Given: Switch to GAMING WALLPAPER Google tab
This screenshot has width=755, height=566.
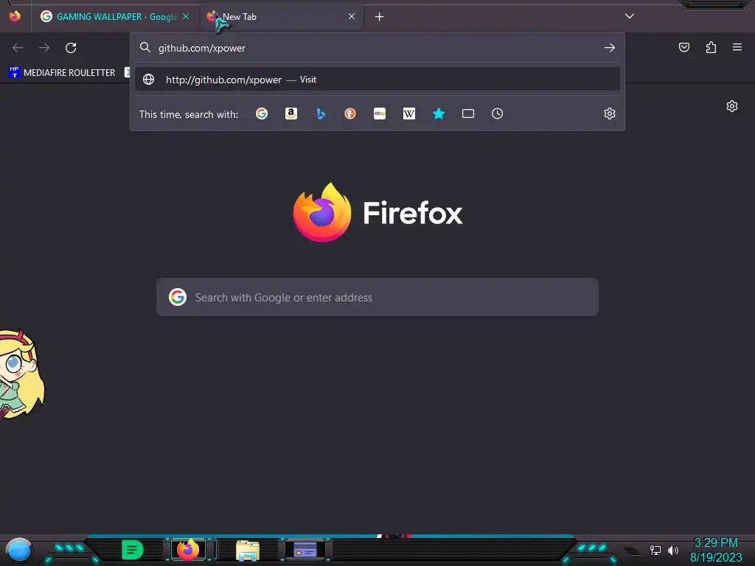Looking at the screenshot, I should (x=116, y=16).
